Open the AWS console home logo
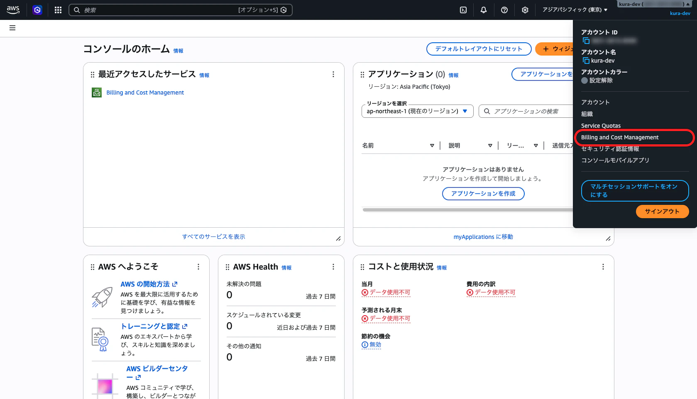 [x=13, y=10]
